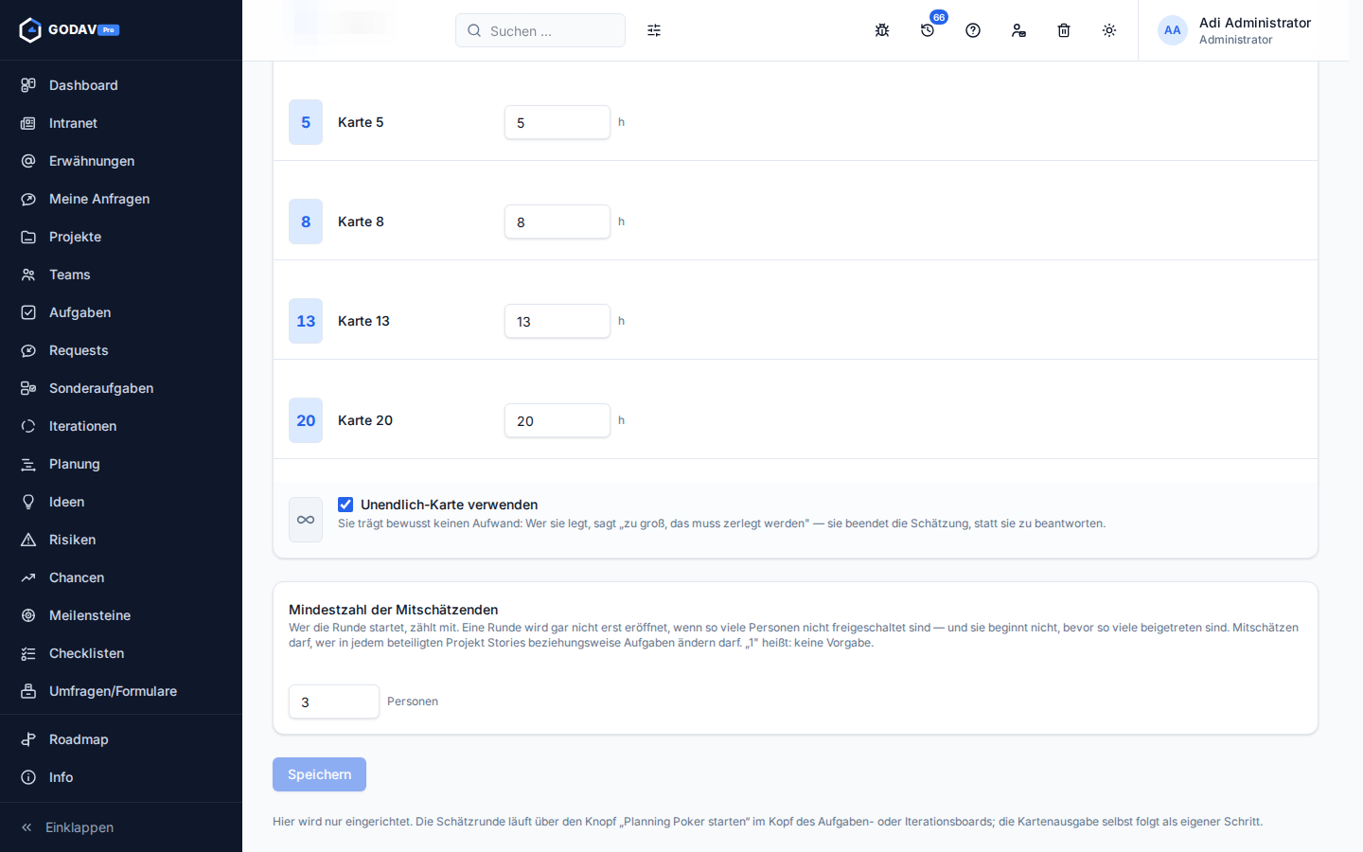Uncheck Unendlich-Karte verwenden checkbox
Image resolution: width=1363 pixels, height=852 pixels.
pyautogui.click(x=345, y=505)
